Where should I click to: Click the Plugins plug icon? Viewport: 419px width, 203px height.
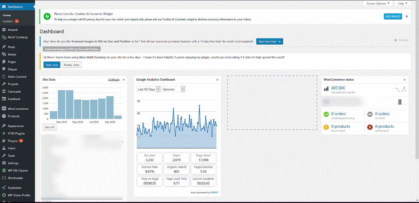[x=4, y=141]
